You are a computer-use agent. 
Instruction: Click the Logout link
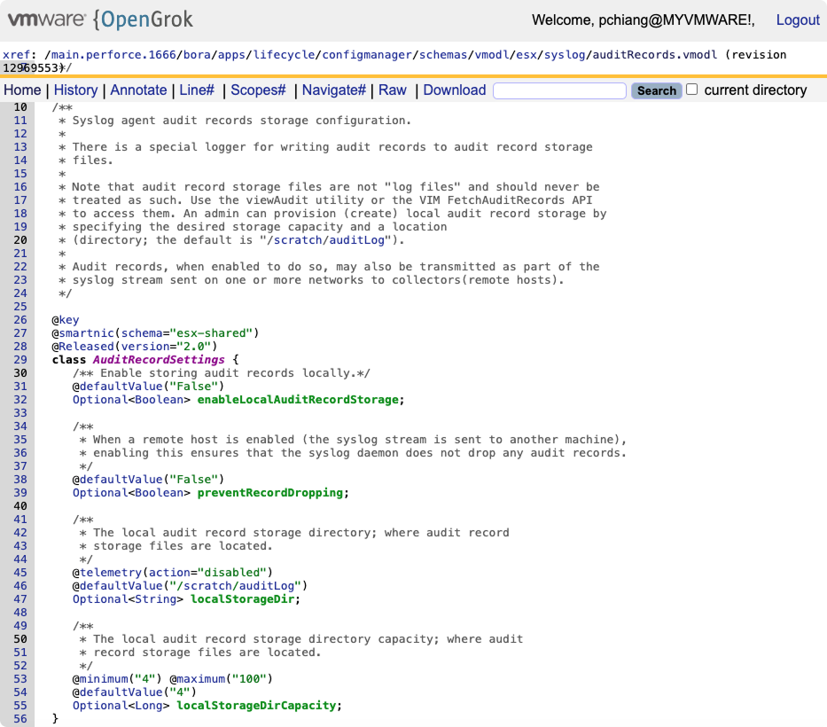click(x=798, y=20)
